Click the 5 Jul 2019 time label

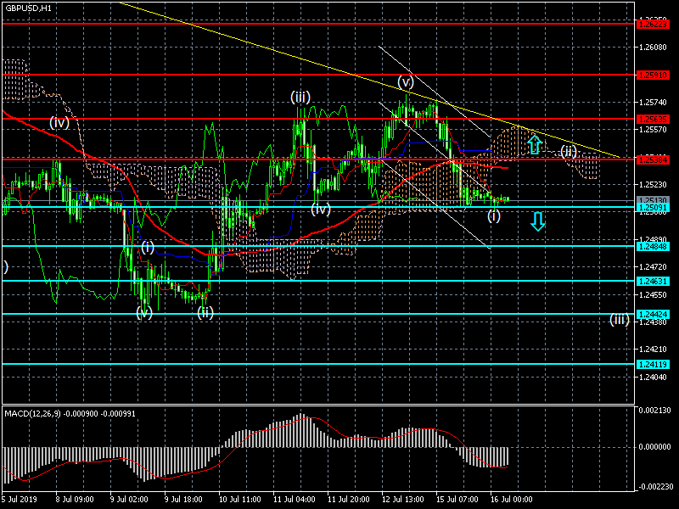tap(20, 500)
